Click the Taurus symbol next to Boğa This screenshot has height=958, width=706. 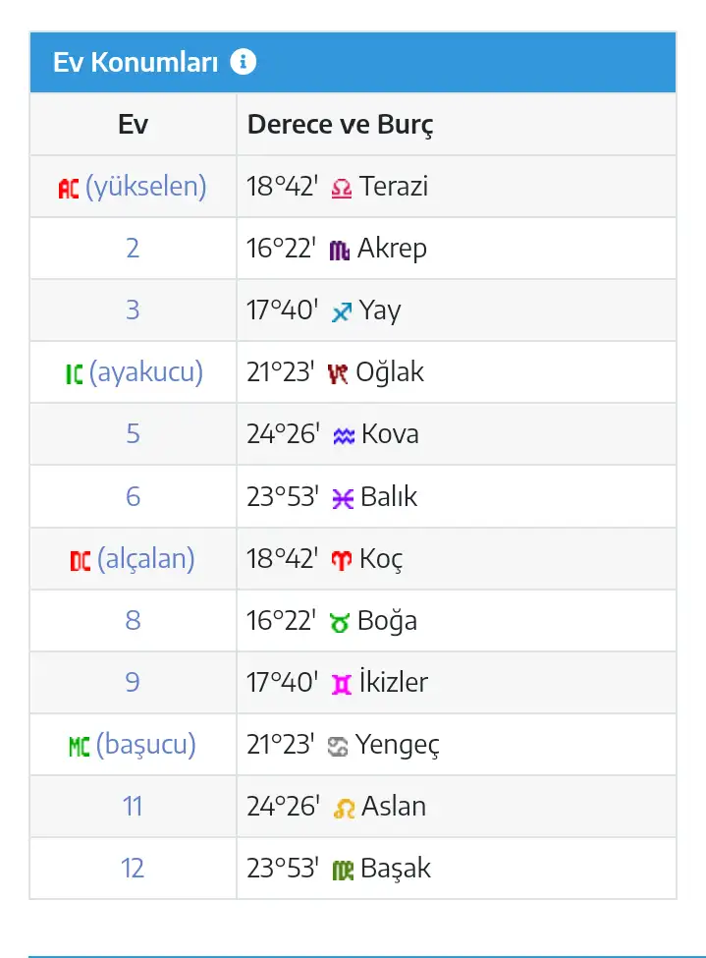[x=341, y=622]
